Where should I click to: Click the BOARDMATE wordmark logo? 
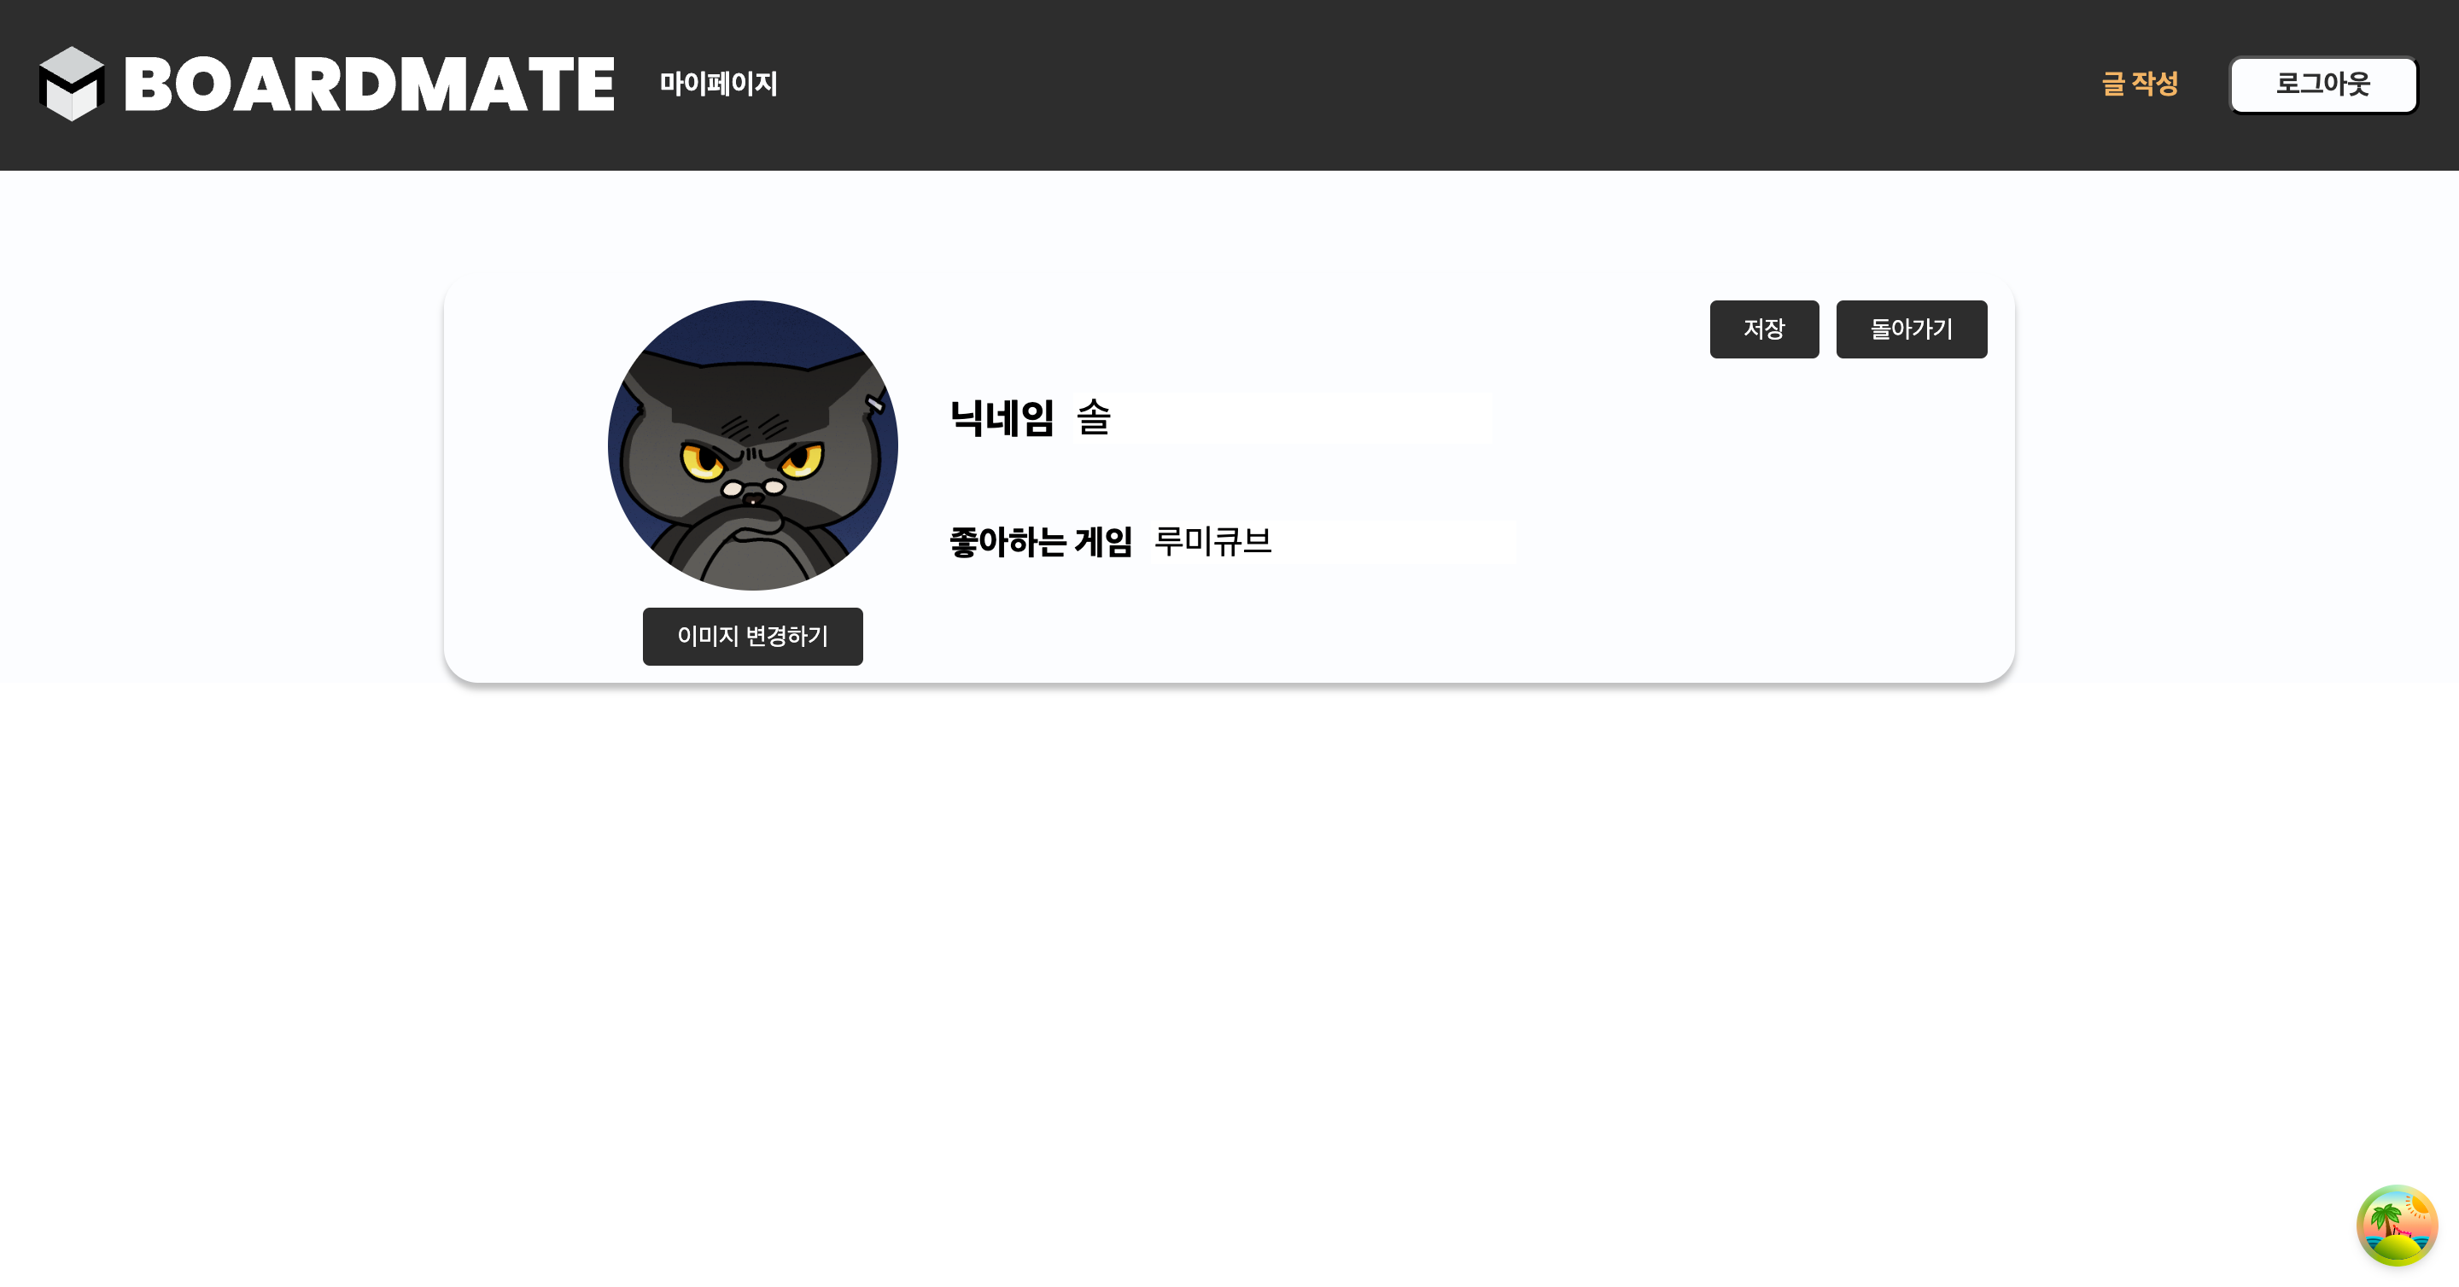pos(370,84)
